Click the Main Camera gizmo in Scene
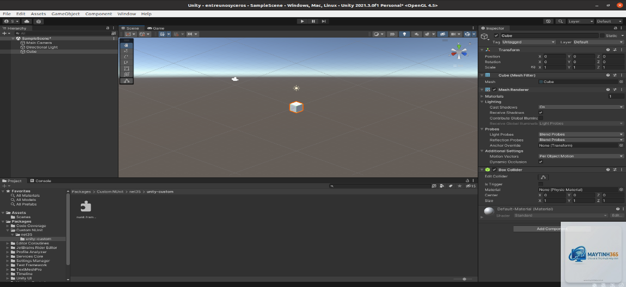This screenshot has height=287, width=626. pos(235,79)
